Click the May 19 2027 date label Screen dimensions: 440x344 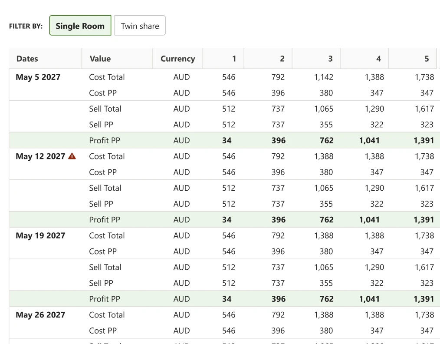click(40, 235)
